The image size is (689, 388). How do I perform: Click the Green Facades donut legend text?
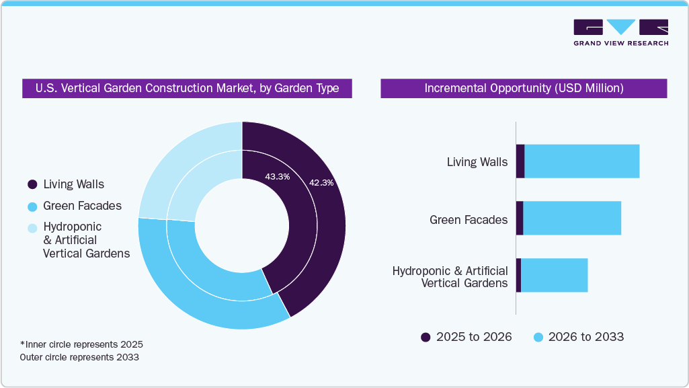click(x=82, y=206)
